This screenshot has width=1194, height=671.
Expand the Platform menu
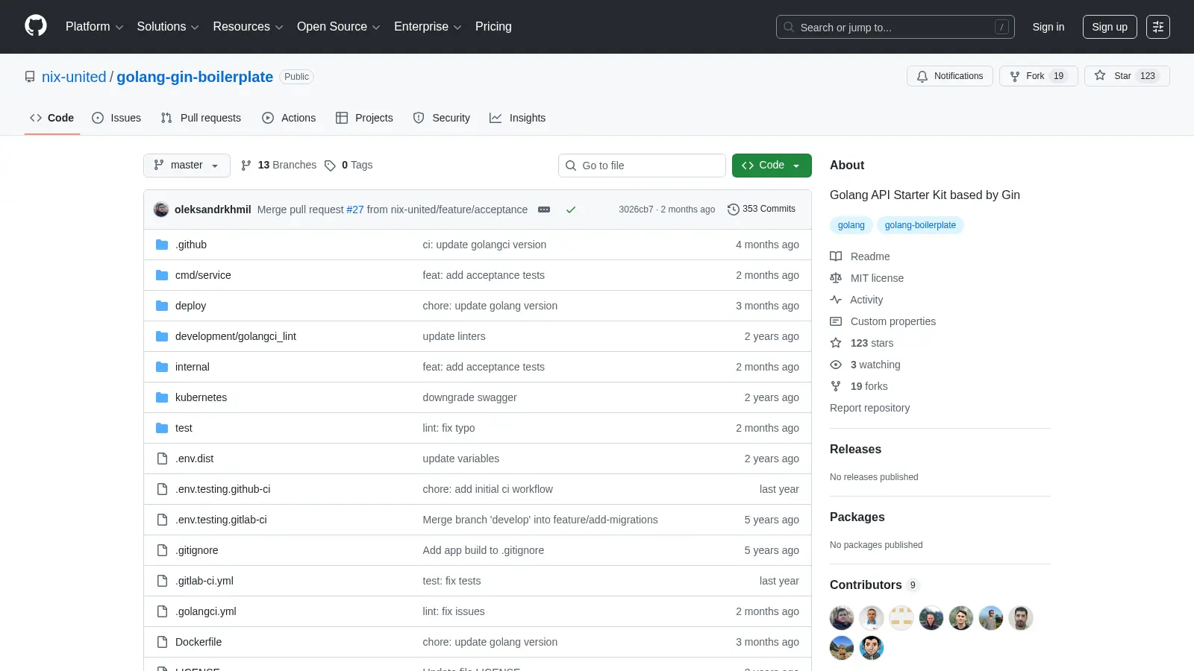pos(95,27)
